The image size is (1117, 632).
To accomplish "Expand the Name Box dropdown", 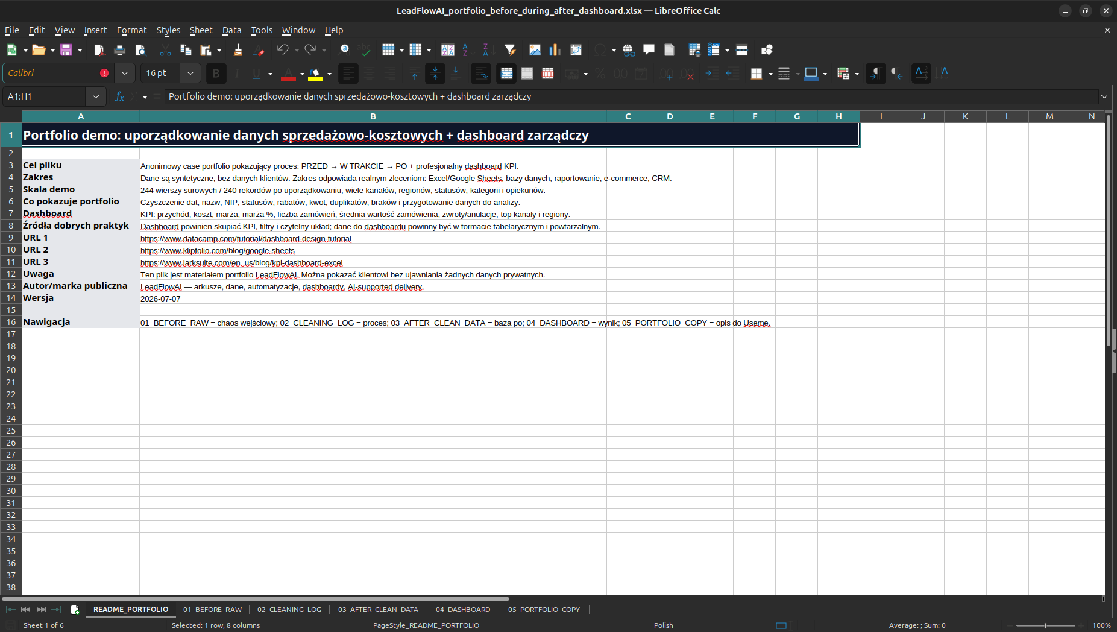I will [x=95, y=96].
